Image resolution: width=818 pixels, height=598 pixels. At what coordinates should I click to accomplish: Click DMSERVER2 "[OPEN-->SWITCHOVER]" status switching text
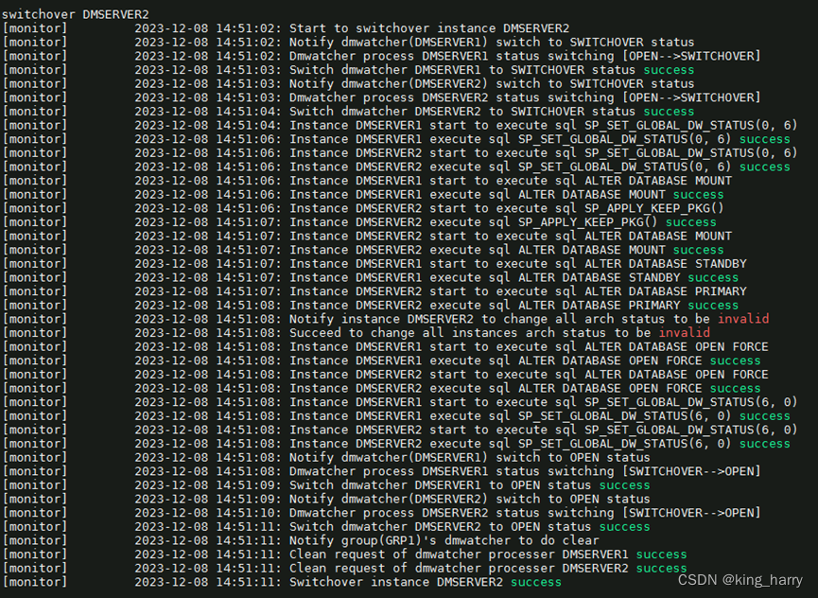tap(691, 97)
